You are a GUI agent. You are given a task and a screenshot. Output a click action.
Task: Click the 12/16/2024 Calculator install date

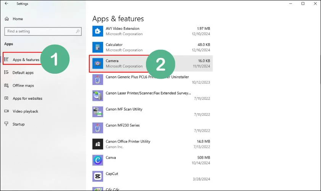201,50
